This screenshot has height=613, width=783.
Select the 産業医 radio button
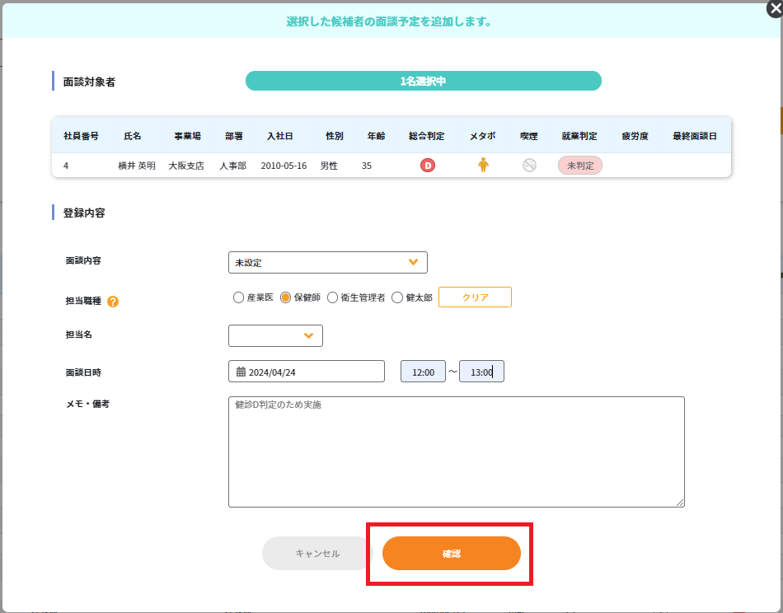pos(238,297)
